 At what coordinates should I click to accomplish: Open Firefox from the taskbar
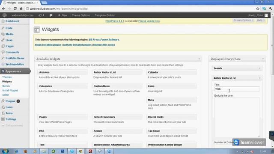click(26, 151)
